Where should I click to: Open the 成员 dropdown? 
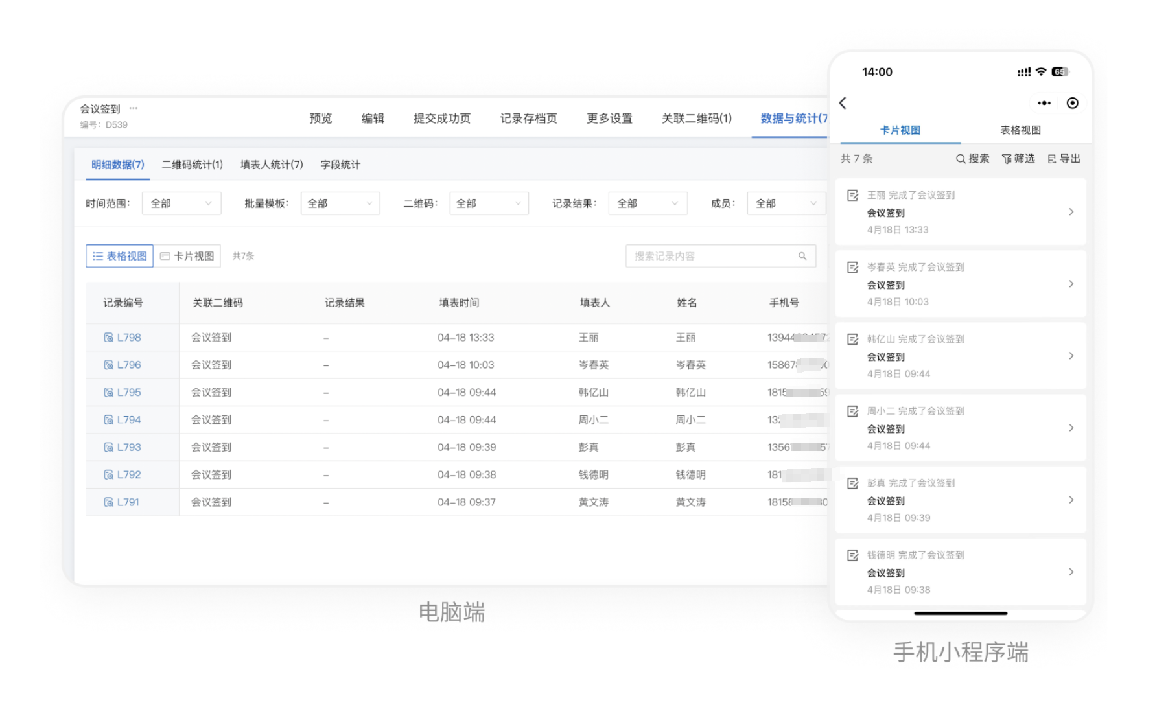(786, 203)
